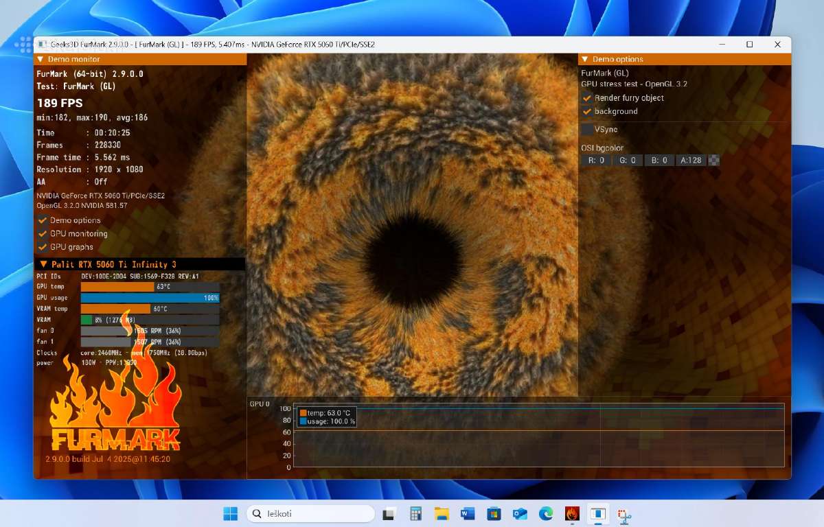Open Microsoft Word from the taskbar

(468, 513)
